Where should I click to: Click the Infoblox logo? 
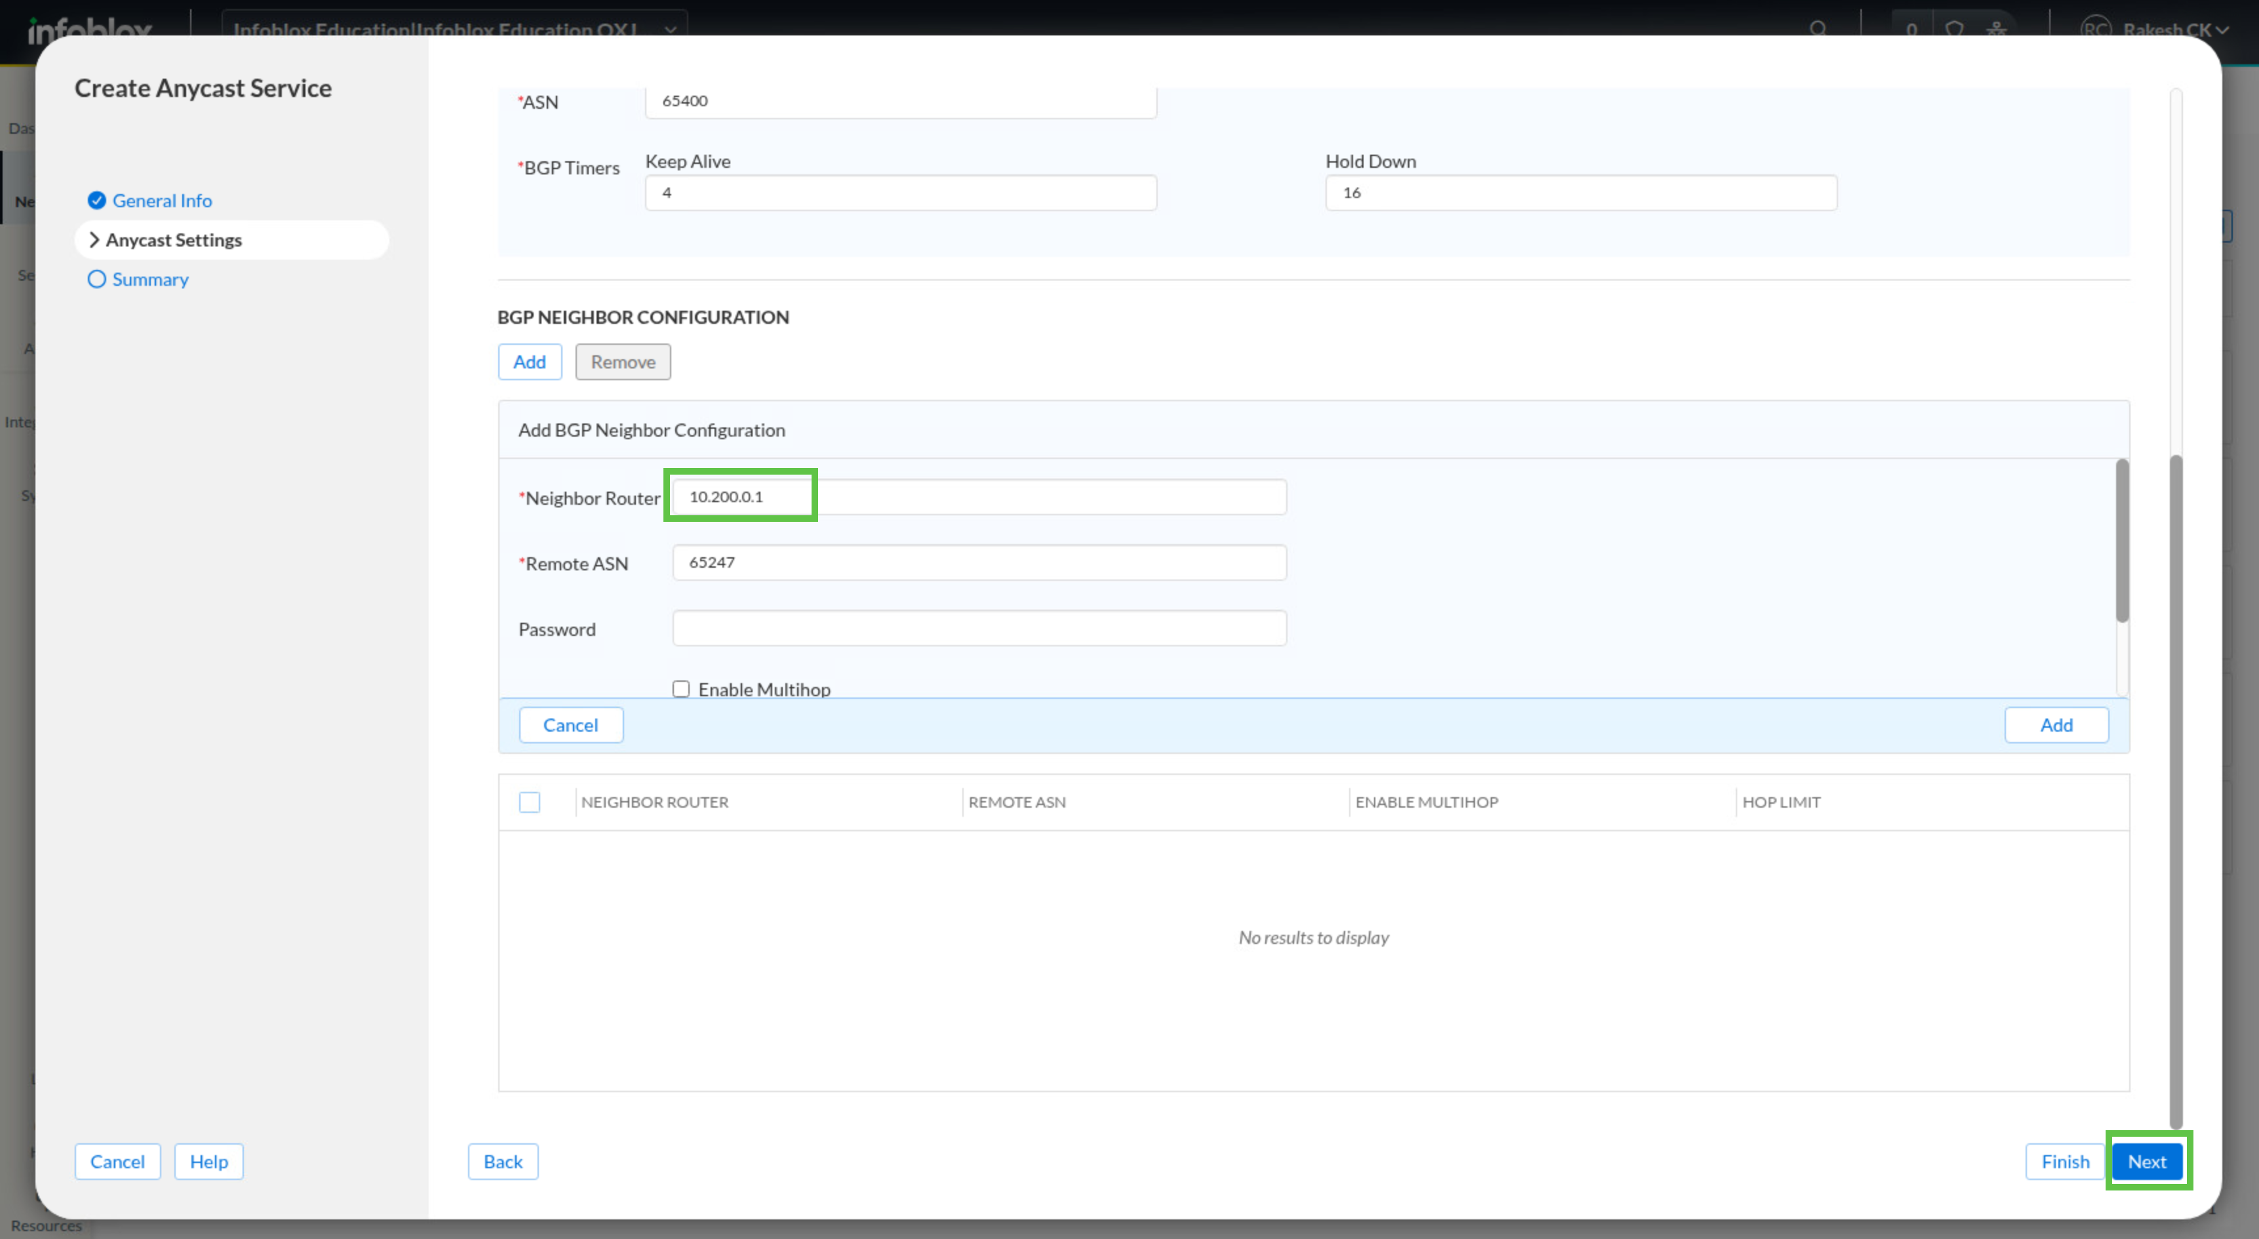click(x=89, y=31)
